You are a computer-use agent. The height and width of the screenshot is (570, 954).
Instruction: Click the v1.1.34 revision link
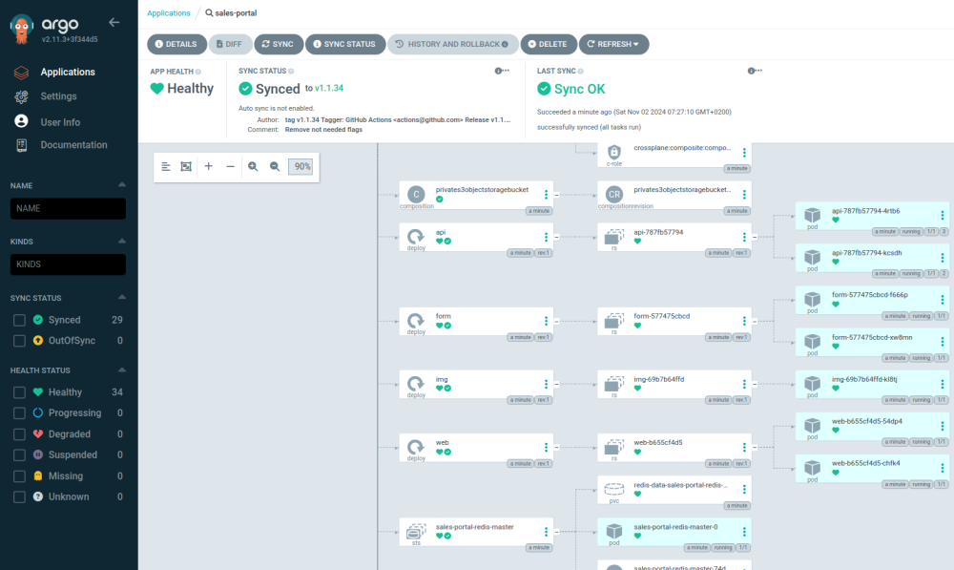328,88
